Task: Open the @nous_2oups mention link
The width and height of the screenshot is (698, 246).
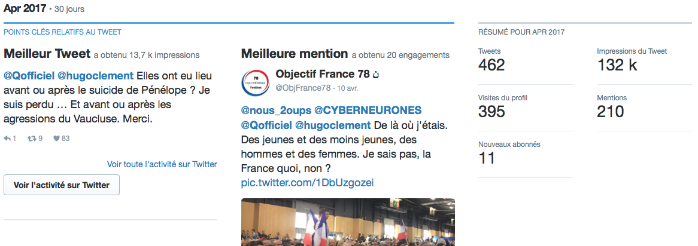Action: point(276,110)
